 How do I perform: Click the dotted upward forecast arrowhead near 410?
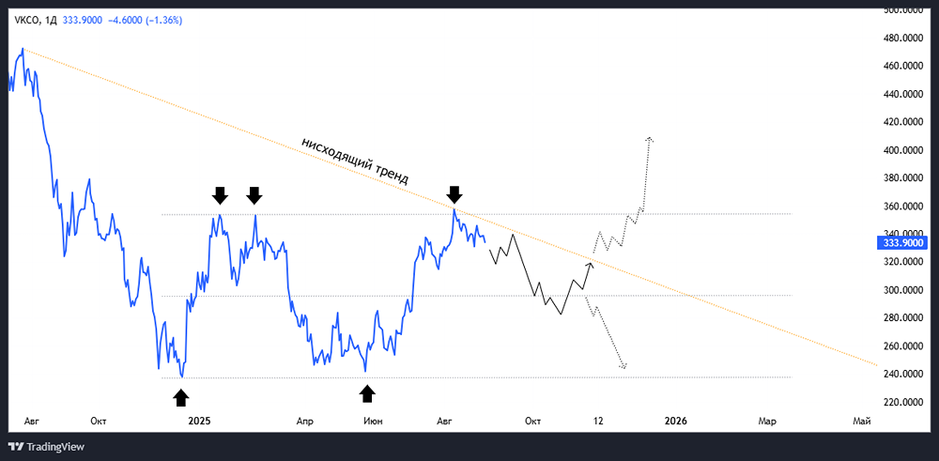pos(650,140)
